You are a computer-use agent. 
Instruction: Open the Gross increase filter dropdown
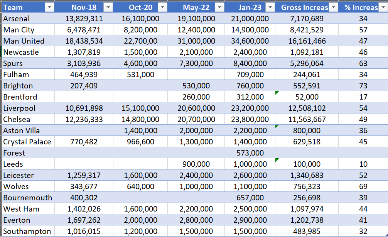point(334,7)
